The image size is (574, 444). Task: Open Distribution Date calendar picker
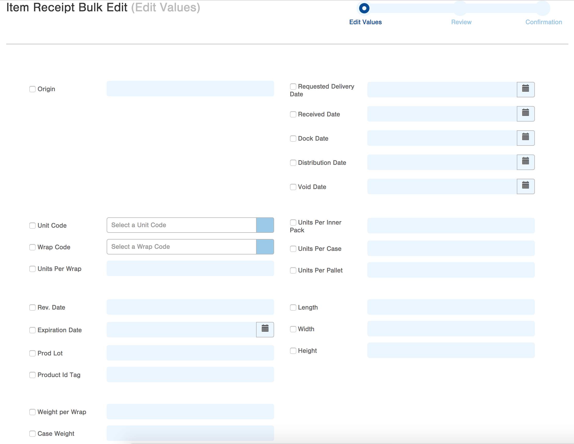(x=525, y=162)
